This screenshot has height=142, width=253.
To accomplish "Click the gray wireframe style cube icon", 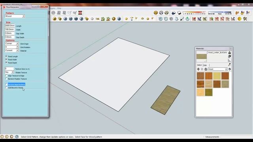I will pos(161,13).
